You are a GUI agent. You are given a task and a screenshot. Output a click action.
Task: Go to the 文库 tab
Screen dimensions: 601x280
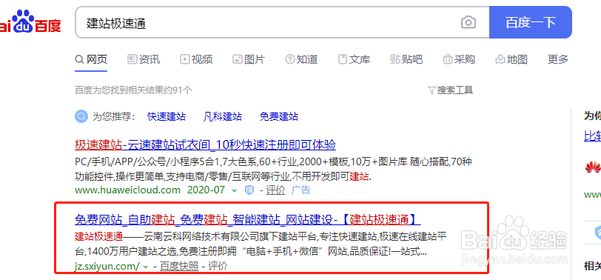click(354, 59)
